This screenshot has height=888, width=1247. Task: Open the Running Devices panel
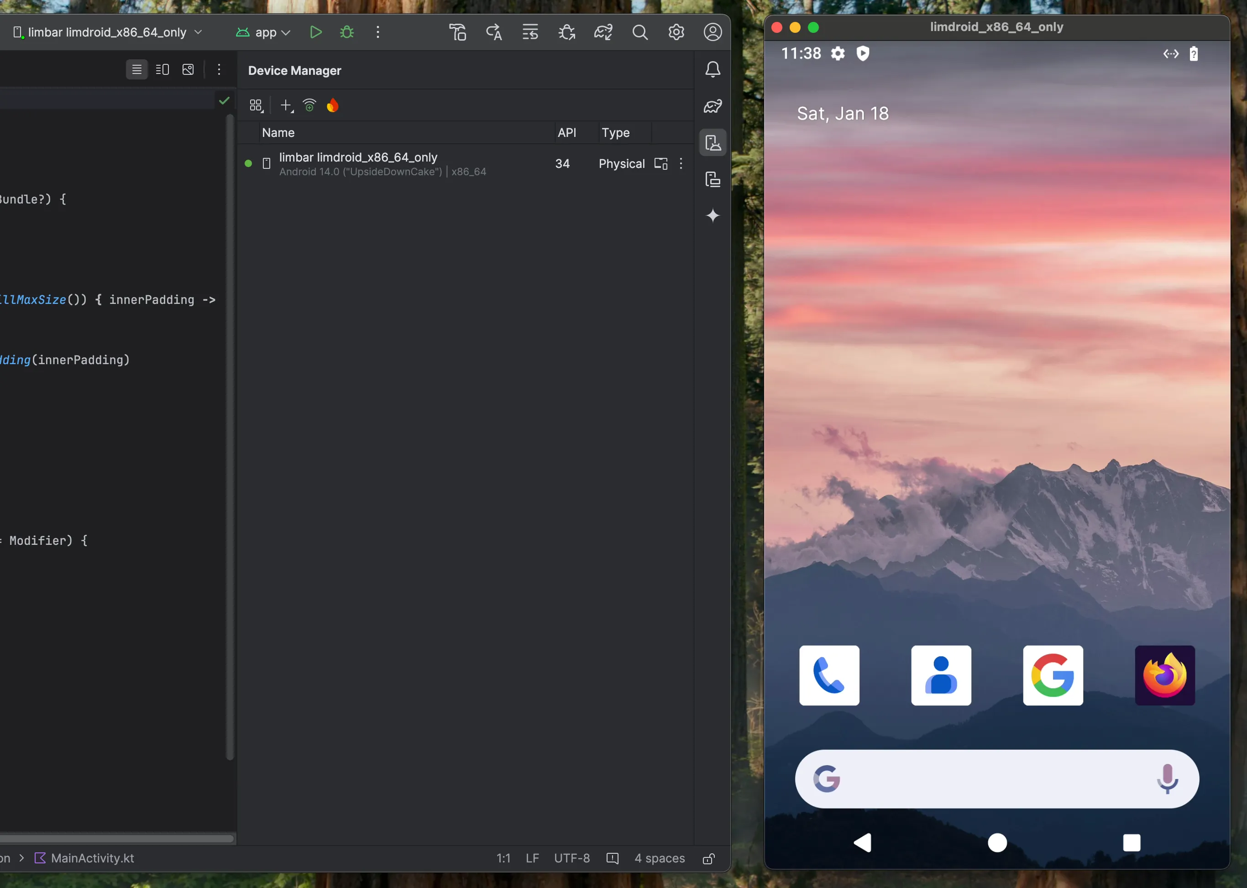point(713,179)
